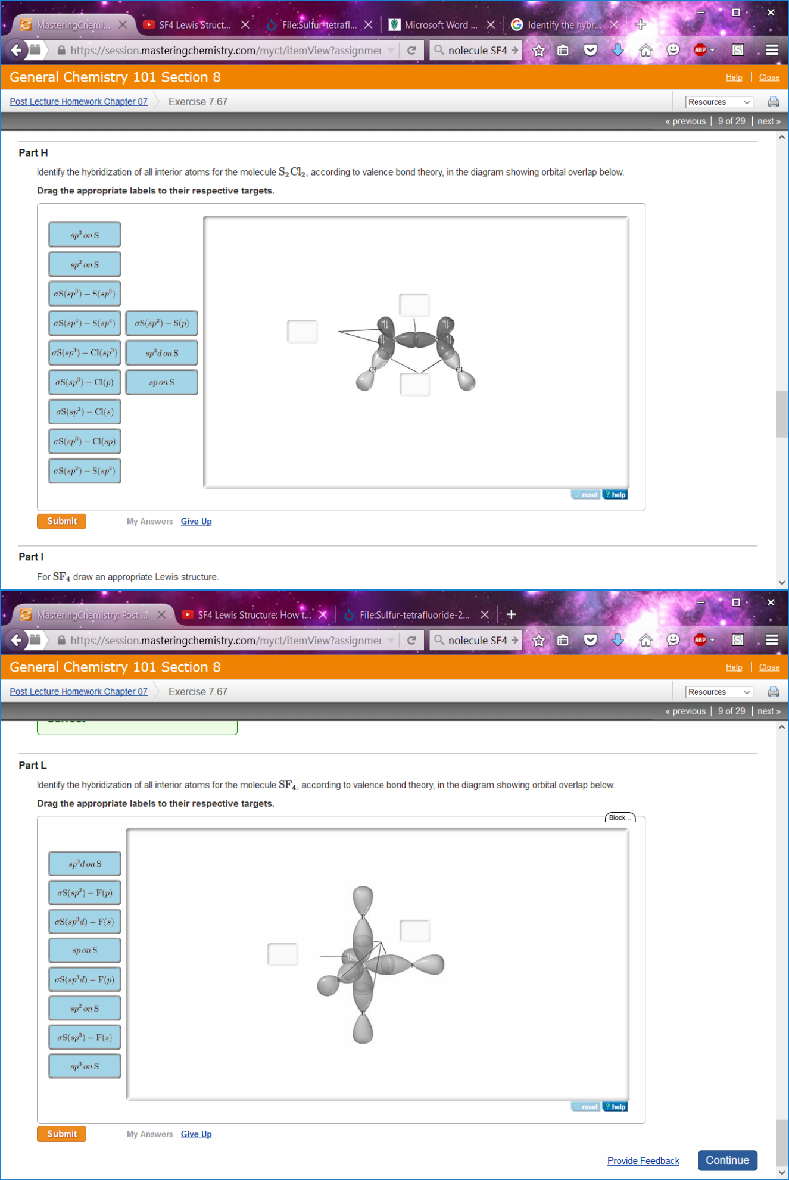
Task: Click the Pocket icon in the Part L window
Action: pos(590,640)
